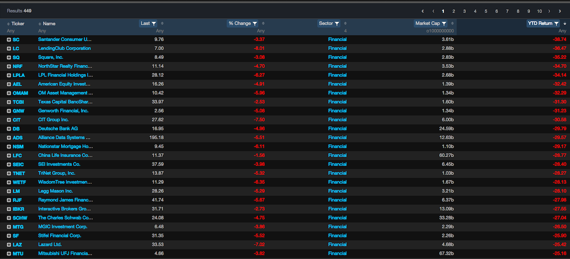Open the LFC ticker link
570x259 pixels.
[17, 156]
